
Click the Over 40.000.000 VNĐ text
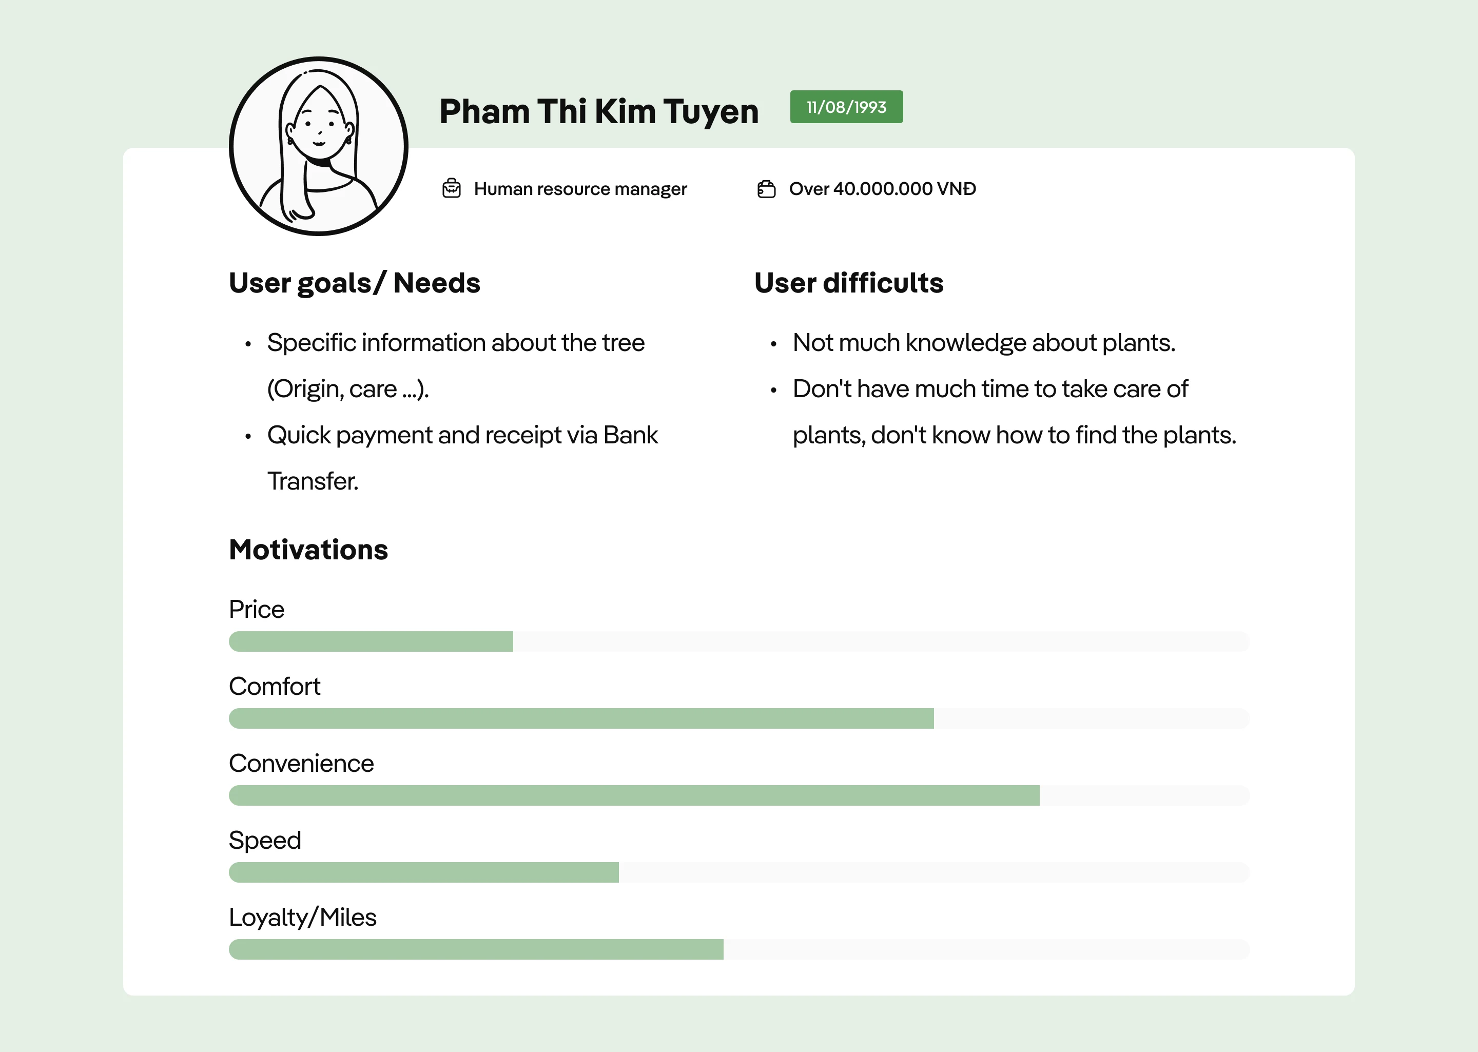tap(882, 188)
